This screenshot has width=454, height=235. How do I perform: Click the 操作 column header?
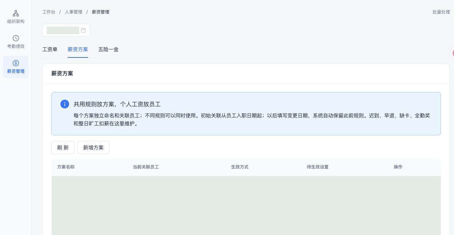pyautogui.click(x=398, y=167)
